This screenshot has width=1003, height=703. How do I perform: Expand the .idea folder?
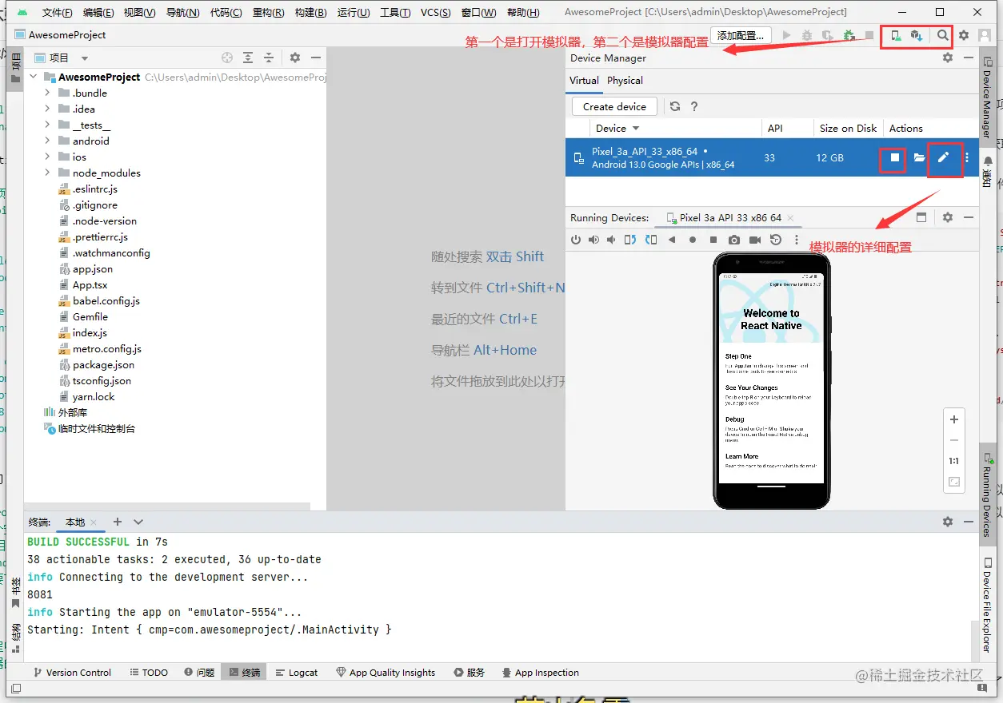pyautogui.click(x=47, y=109)
